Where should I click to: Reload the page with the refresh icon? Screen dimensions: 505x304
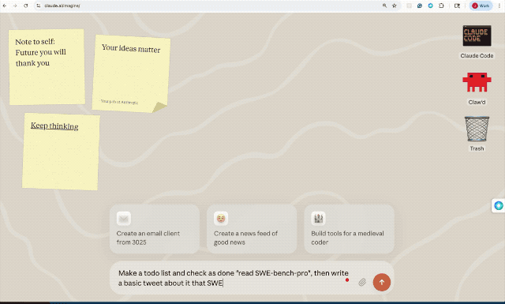click(x=26, y=6)
